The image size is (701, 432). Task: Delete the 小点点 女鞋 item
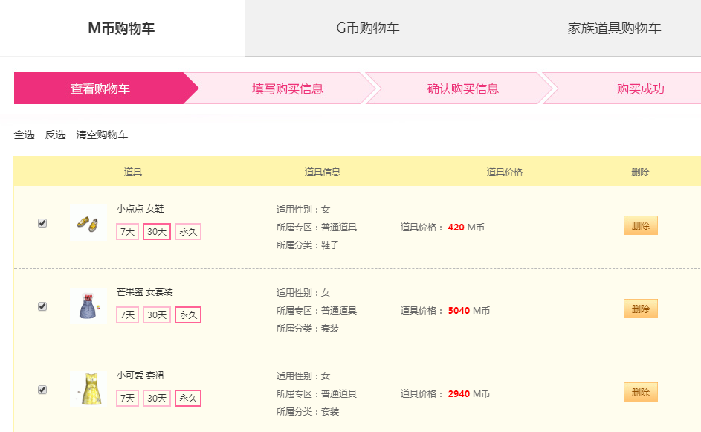(x=641, y=225)
